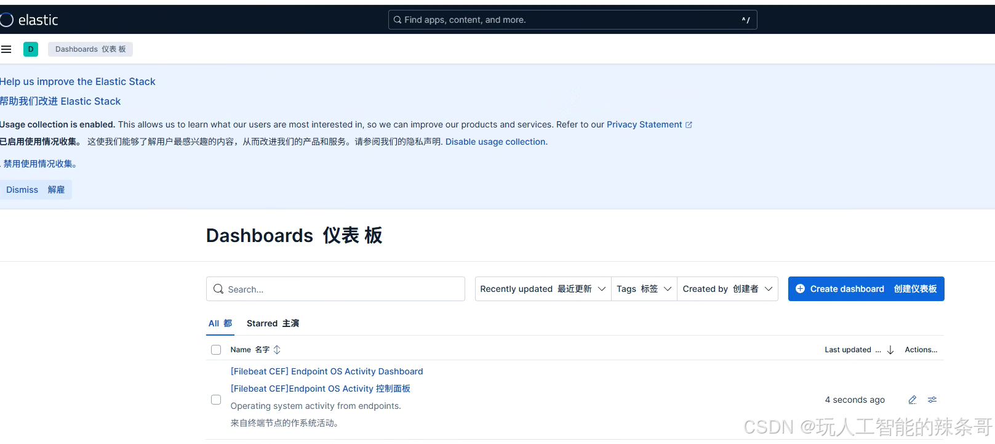The width and height of the screenshot is (995, 444).
Task: Check the Filebeat CEF Endpoint OS Activity row checkbox
Action: [216, 400]
